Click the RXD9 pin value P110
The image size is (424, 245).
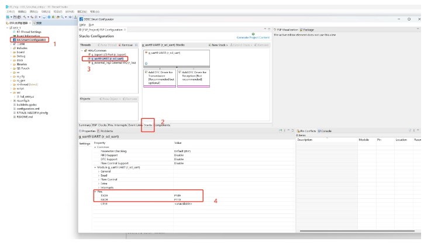178,199
